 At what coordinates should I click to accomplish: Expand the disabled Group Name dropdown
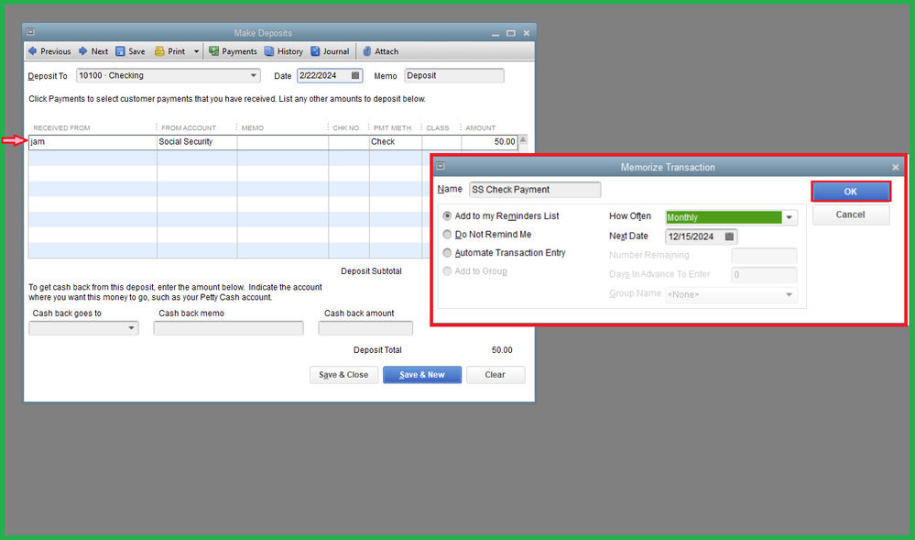pos(789,294)
